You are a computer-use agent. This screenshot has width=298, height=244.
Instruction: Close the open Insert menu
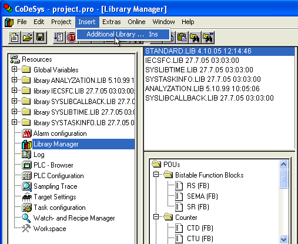[87, 22]
